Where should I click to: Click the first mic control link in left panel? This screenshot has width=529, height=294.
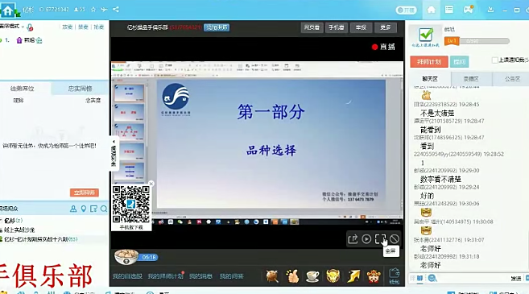67,27
